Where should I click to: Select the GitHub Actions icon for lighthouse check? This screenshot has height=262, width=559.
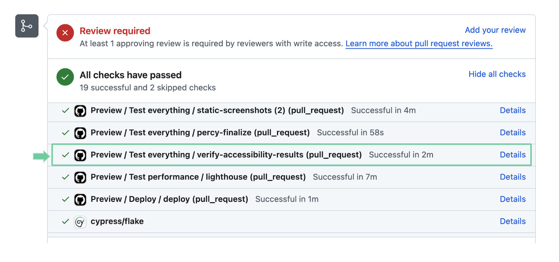click(x=80, y=177)
